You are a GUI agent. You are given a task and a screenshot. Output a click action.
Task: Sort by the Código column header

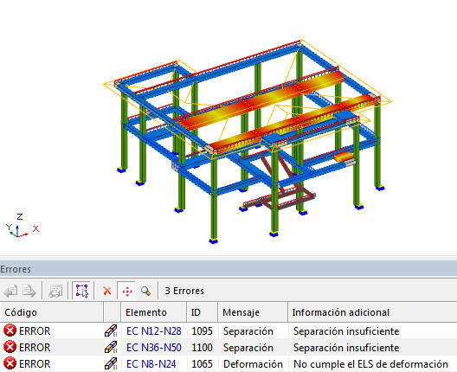(x=52, y=312)
